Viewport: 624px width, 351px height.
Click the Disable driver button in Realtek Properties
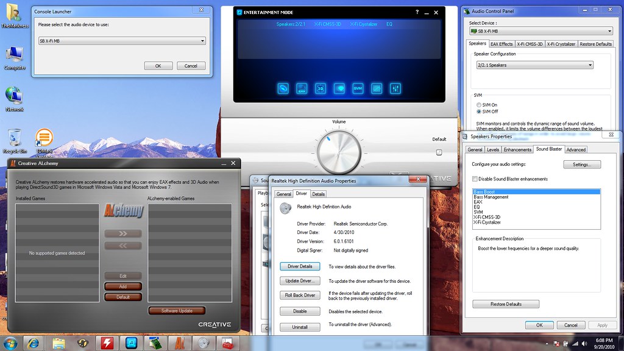(300, 311)
